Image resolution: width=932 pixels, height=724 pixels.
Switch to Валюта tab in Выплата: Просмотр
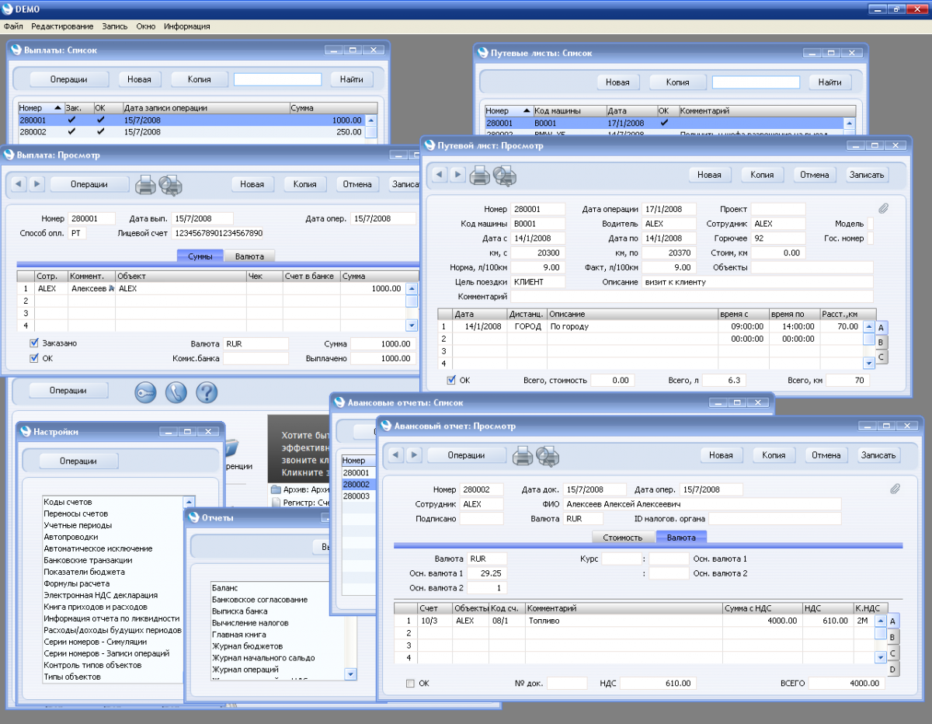click(x=249, y=256)
